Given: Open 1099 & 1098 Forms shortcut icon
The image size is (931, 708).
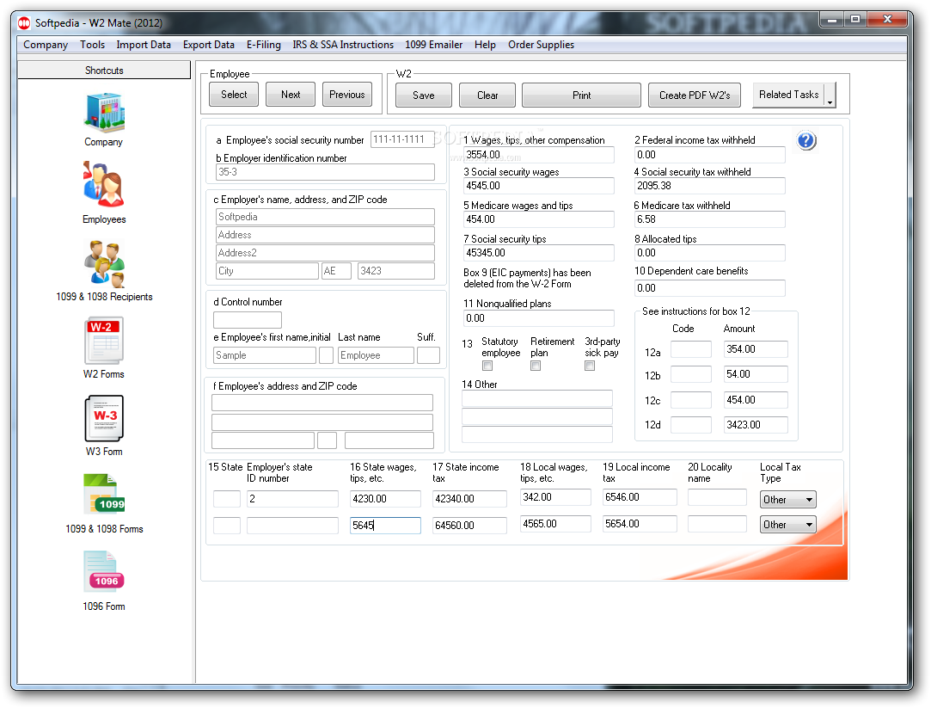Looking at the screenshot, I should (x=105, y=495).
